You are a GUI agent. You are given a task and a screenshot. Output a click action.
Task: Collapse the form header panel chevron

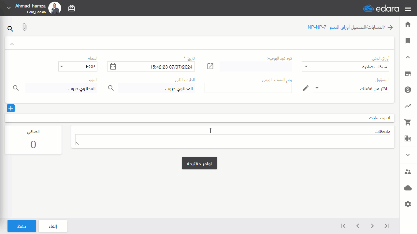pos(12,44)
